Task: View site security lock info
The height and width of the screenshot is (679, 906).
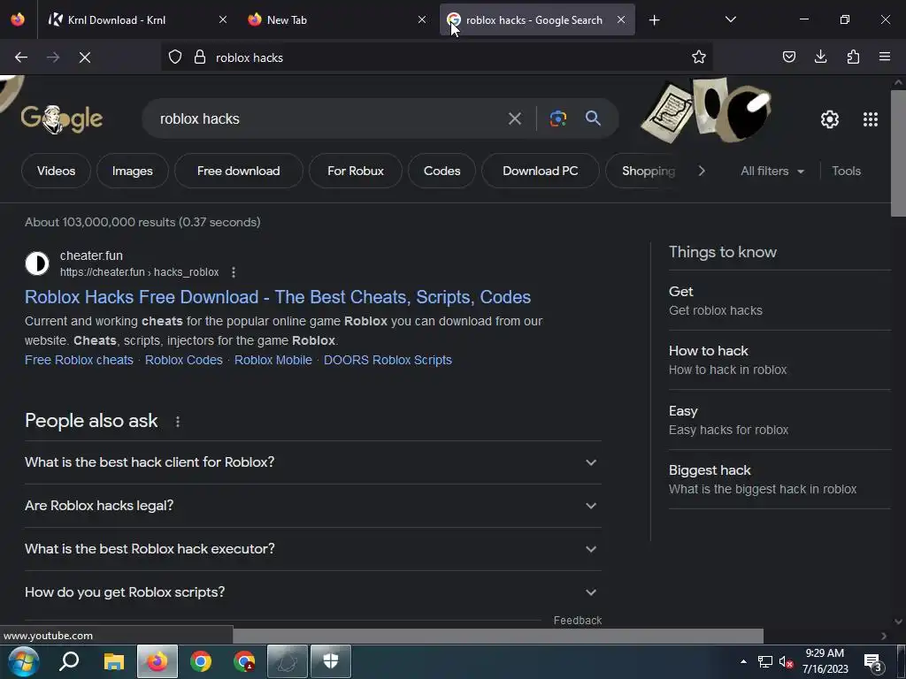Action: [x=200, y=57]
